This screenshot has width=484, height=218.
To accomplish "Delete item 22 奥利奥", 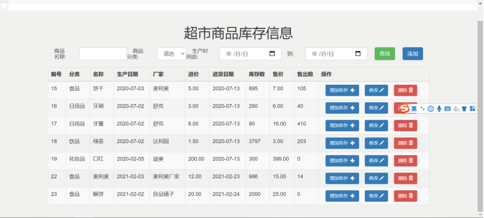I will tap(406, 178).
